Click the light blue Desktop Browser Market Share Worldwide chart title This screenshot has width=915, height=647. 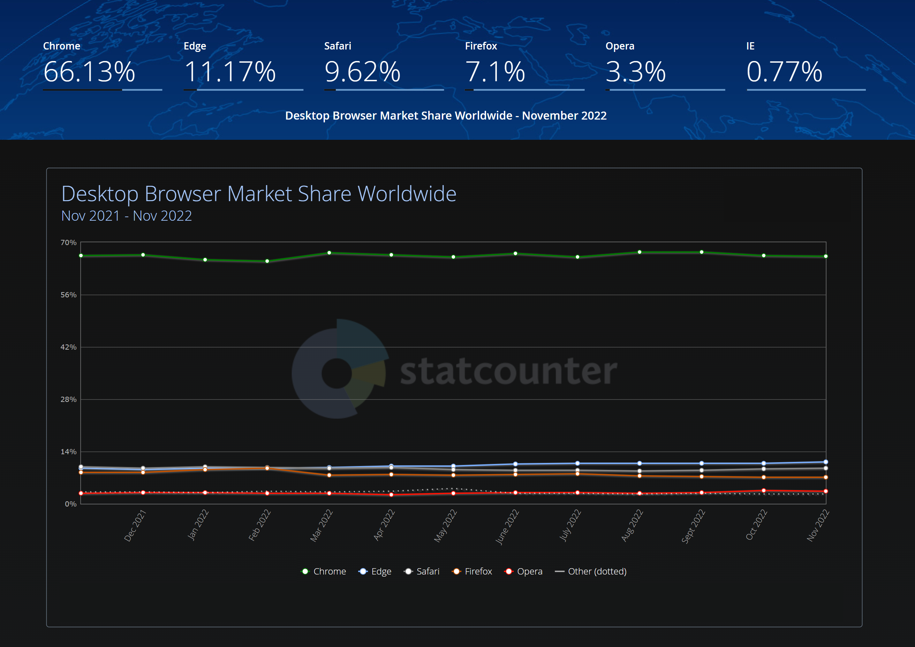coord(259,194)
